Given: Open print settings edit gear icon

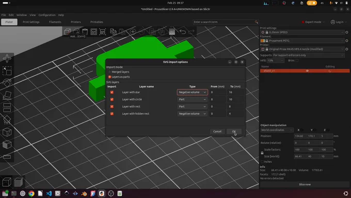Looking at the screenshot, I should tap(347, 32).
